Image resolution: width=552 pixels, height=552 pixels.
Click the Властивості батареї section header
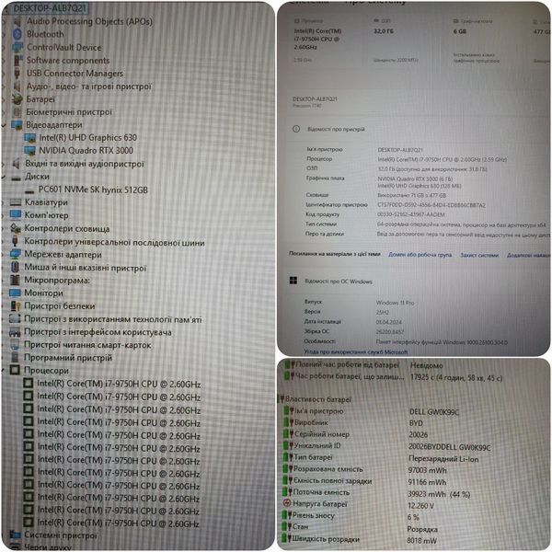click(x=318, y=399)
